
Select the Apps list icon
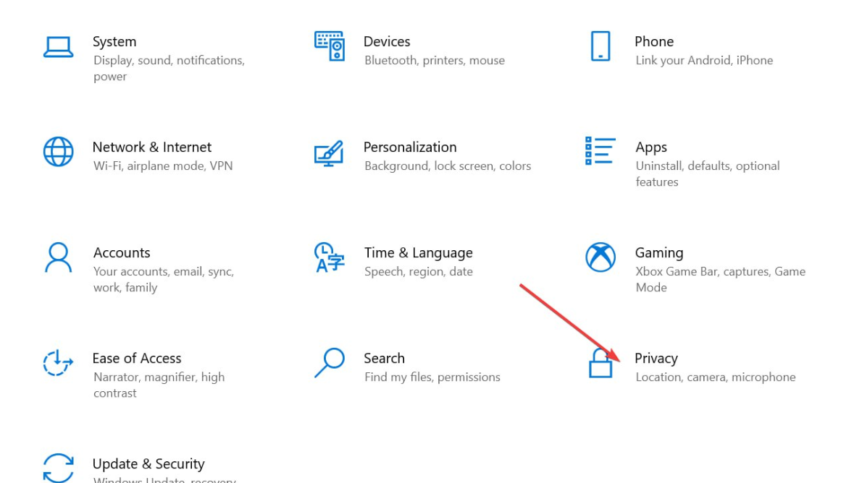click(600, 152)
